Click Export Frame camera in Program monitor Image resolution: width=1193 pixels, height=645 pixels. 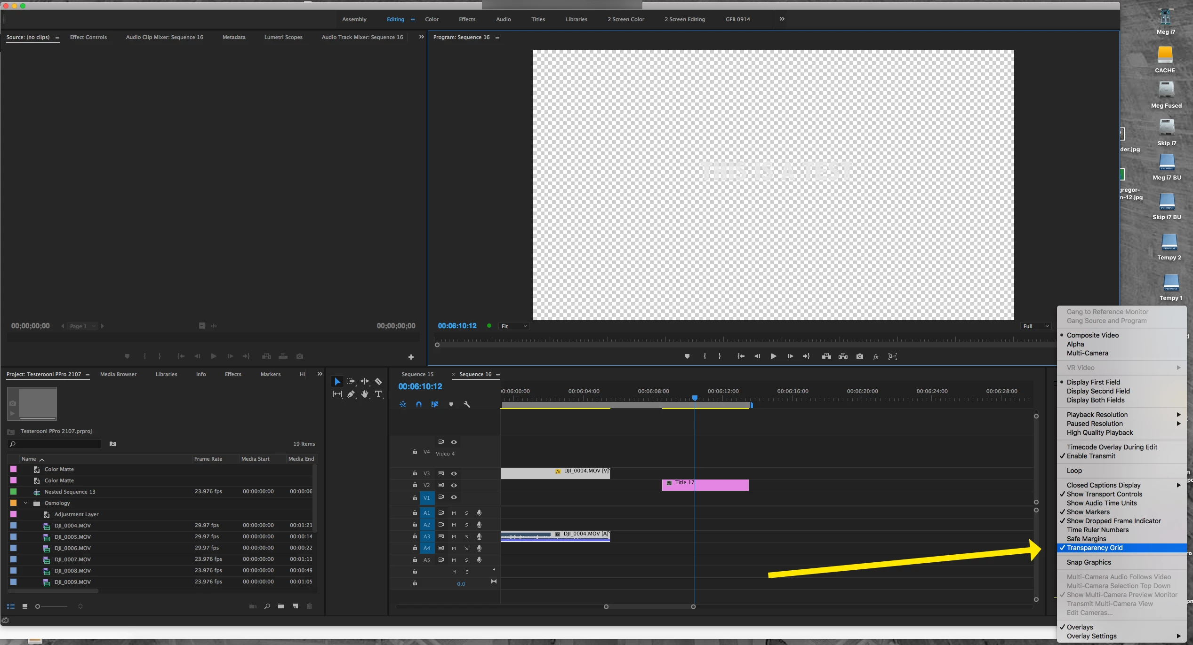tap(860, 356)
